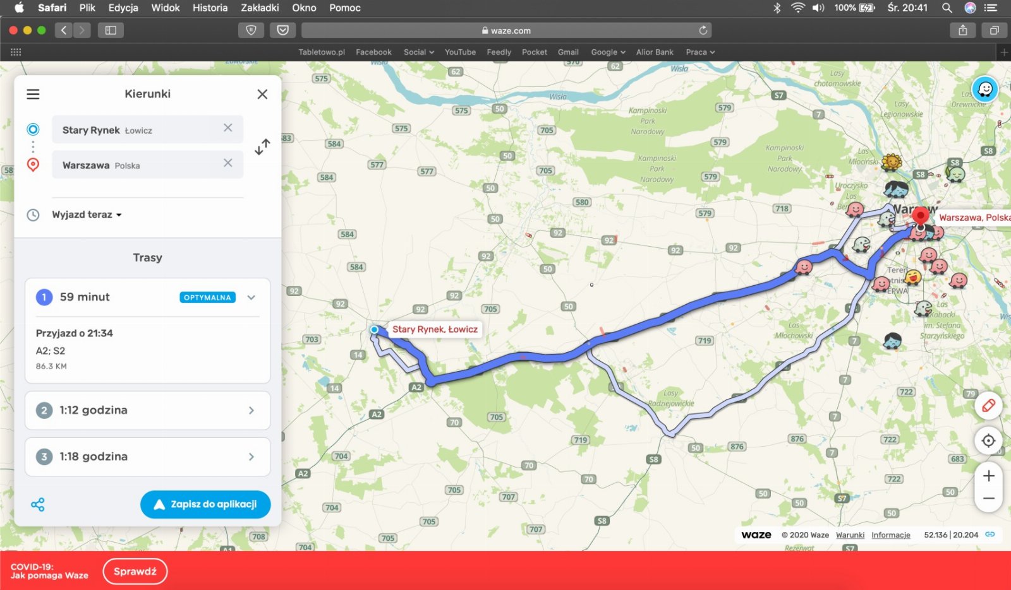Image resolution: width=1011 pixels, height=590 pixels.
Task: Open the Warunki terms link
Action: coord(850,535)
